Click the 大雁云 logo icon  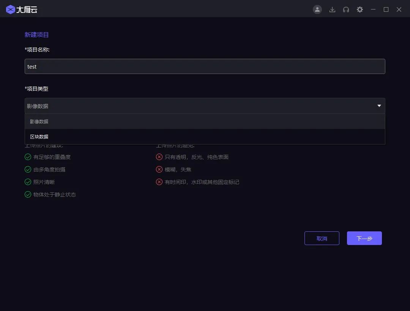11,9
